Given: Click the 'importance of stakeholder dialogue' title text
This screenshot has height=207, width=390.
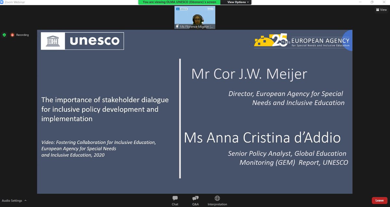Looking at the screenshot, I should (x=105, y=109).
